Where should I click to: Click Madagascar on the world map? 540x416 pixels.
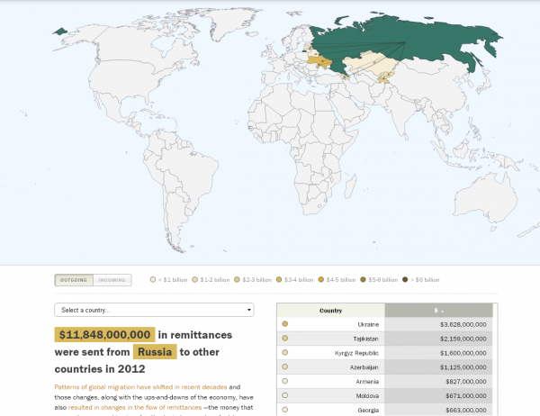click(349, 187)
